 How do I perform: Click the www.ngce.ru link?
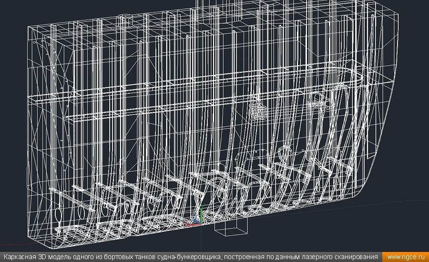(406, 257)
